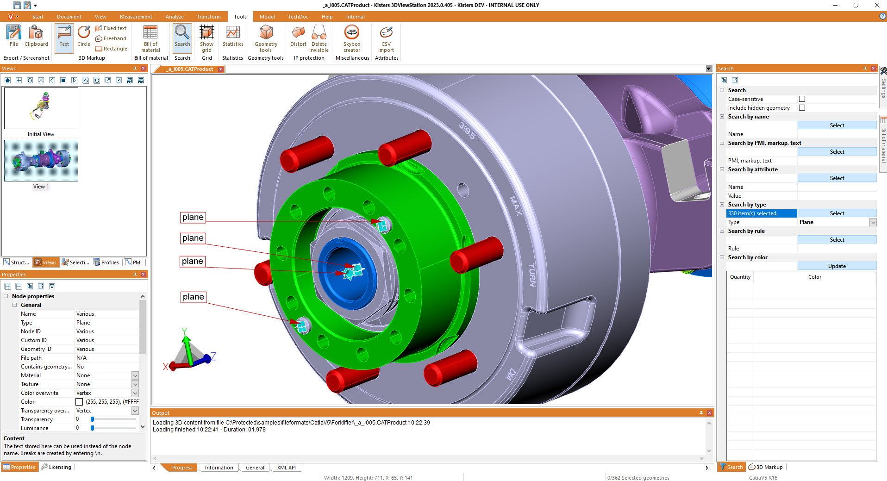Select Fixed text markup option

click(111, 28)
